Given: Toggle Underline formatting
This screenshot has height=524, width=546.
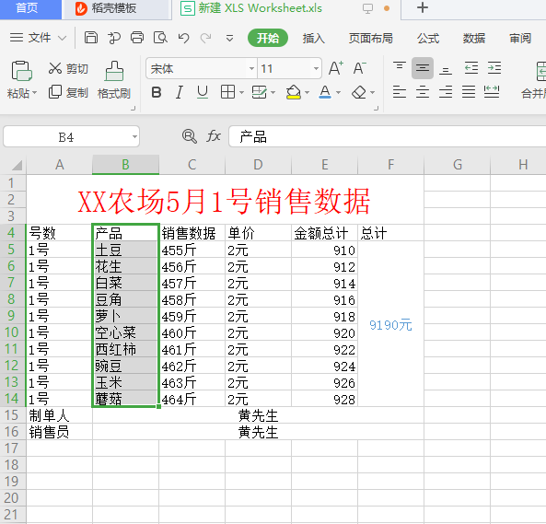Looking at the screenshot, I should [x=203, y=93].
